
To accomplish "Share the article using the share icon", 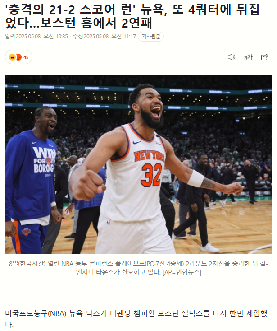I will pyautogui.click(x=264, y=57).
